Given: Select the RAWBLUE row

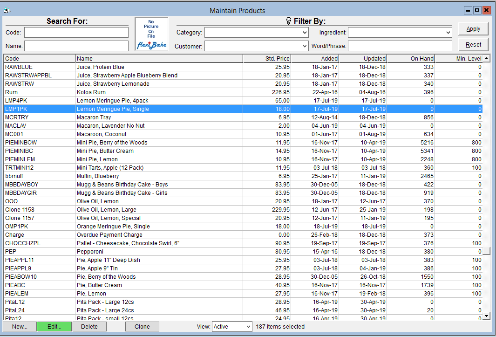Looking at the screenshot, I should click(x=243, y=67).
